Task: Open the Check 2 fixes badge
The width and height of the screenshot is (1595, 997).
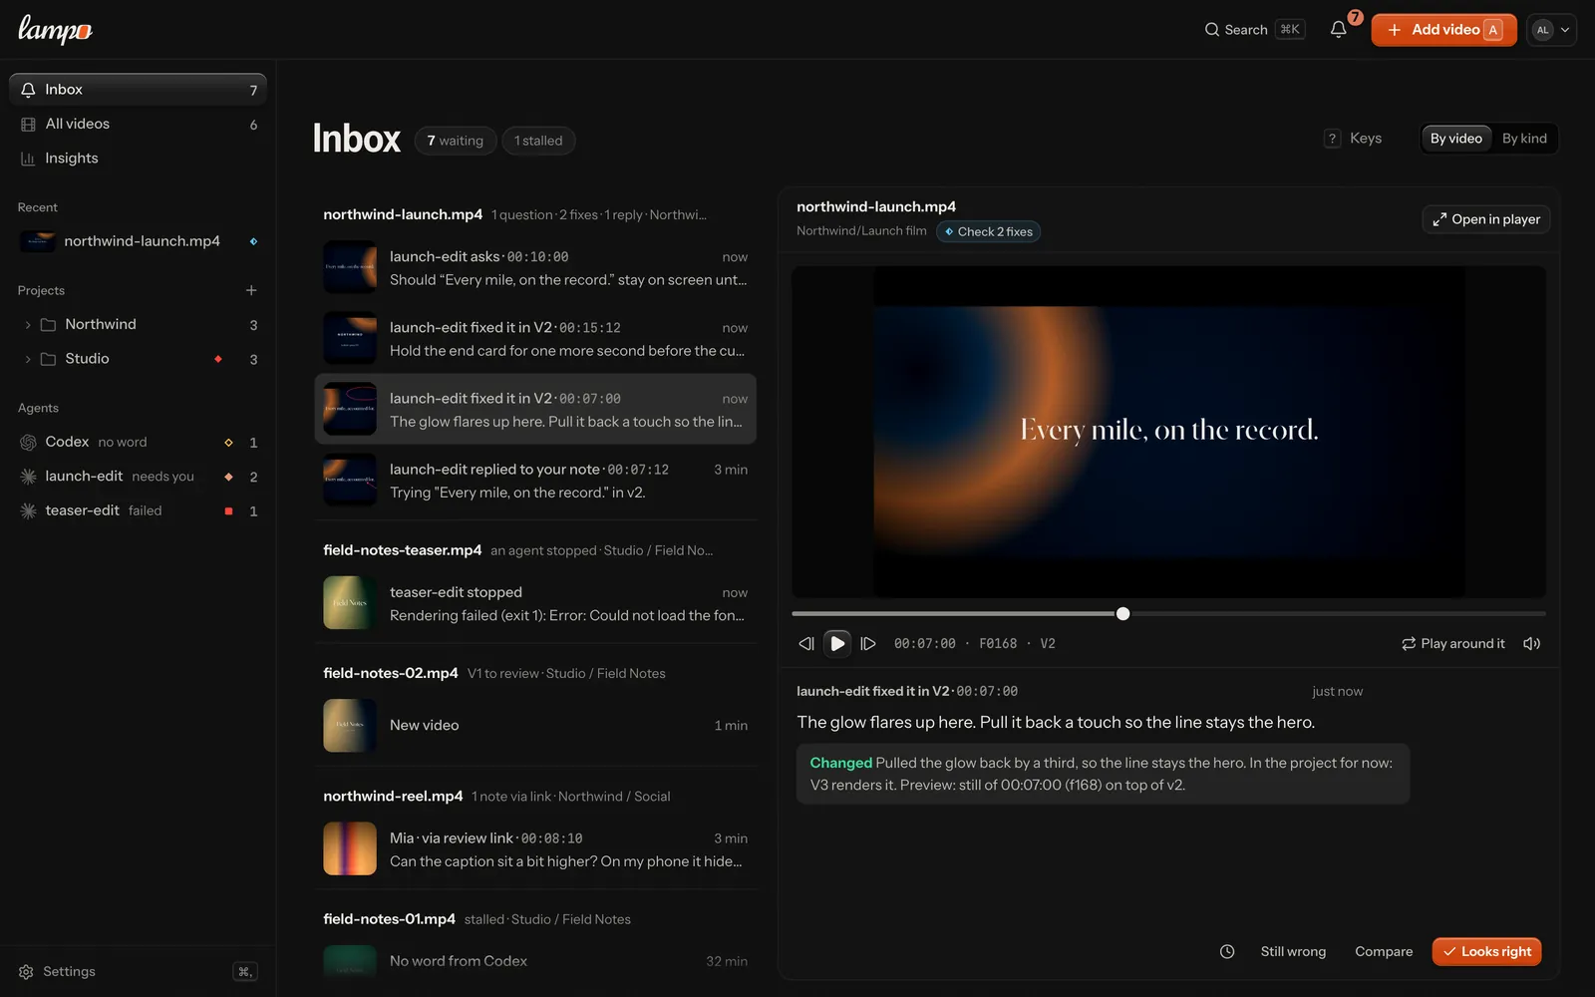Action: [x=988, y=232]
